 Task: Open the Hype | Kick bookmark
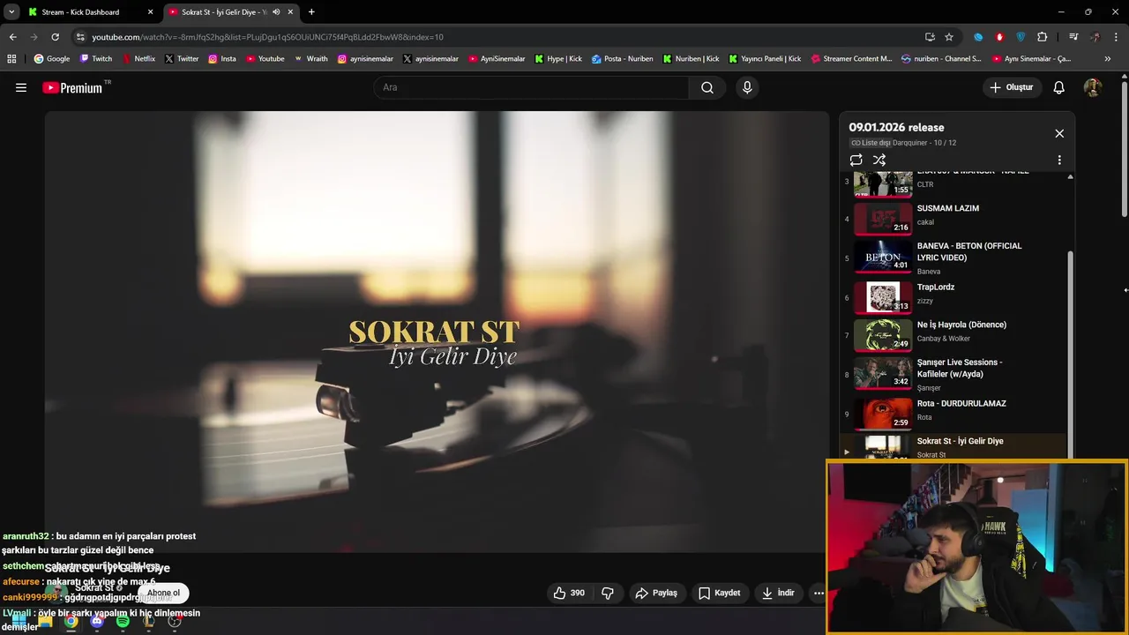click(558, 59)
